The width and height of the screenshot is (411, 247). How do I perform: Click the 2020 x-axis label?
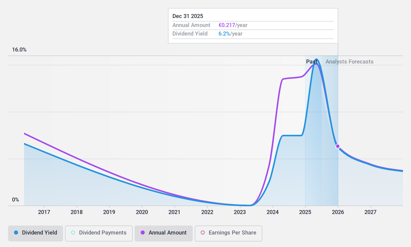142,212
